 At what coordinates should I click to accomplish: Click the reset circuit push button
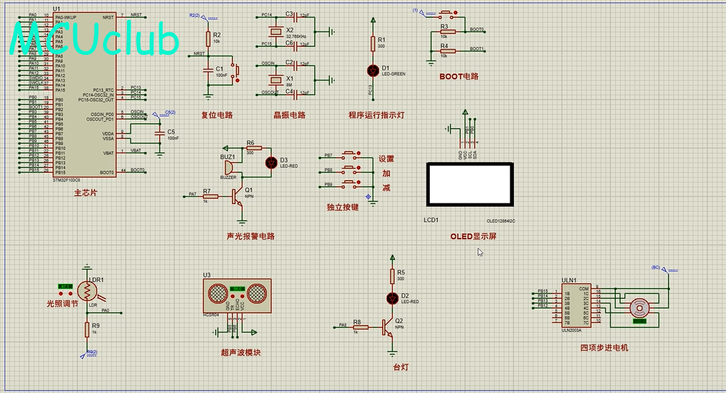click(x=236, y=71)
